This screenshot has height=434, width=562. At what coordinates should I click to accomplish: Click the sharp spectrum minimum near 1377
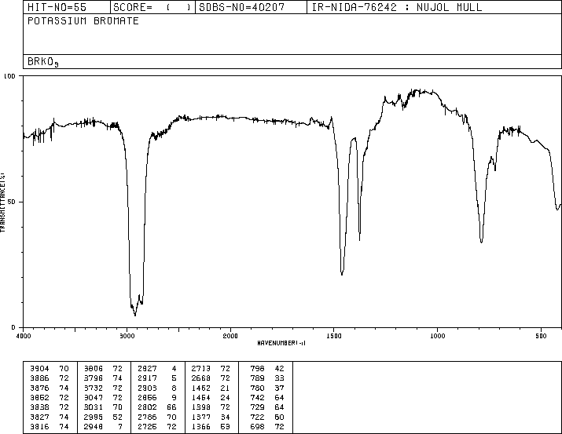(x=359, y=239)
